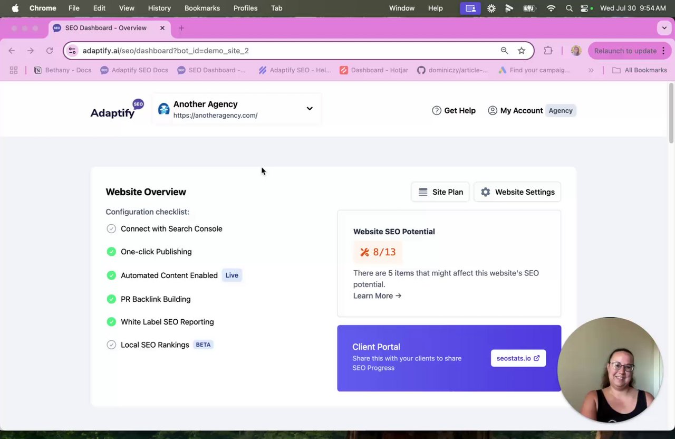Click the Website SEO Potential heading
Viewport: 675px width, 439px height.
(x=394, y=232)
